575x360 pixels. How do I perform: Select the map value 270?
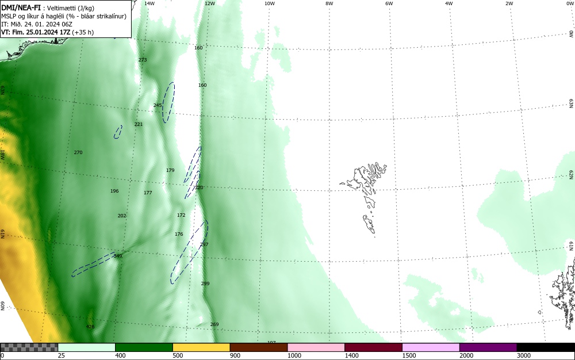tap(78, 152)
